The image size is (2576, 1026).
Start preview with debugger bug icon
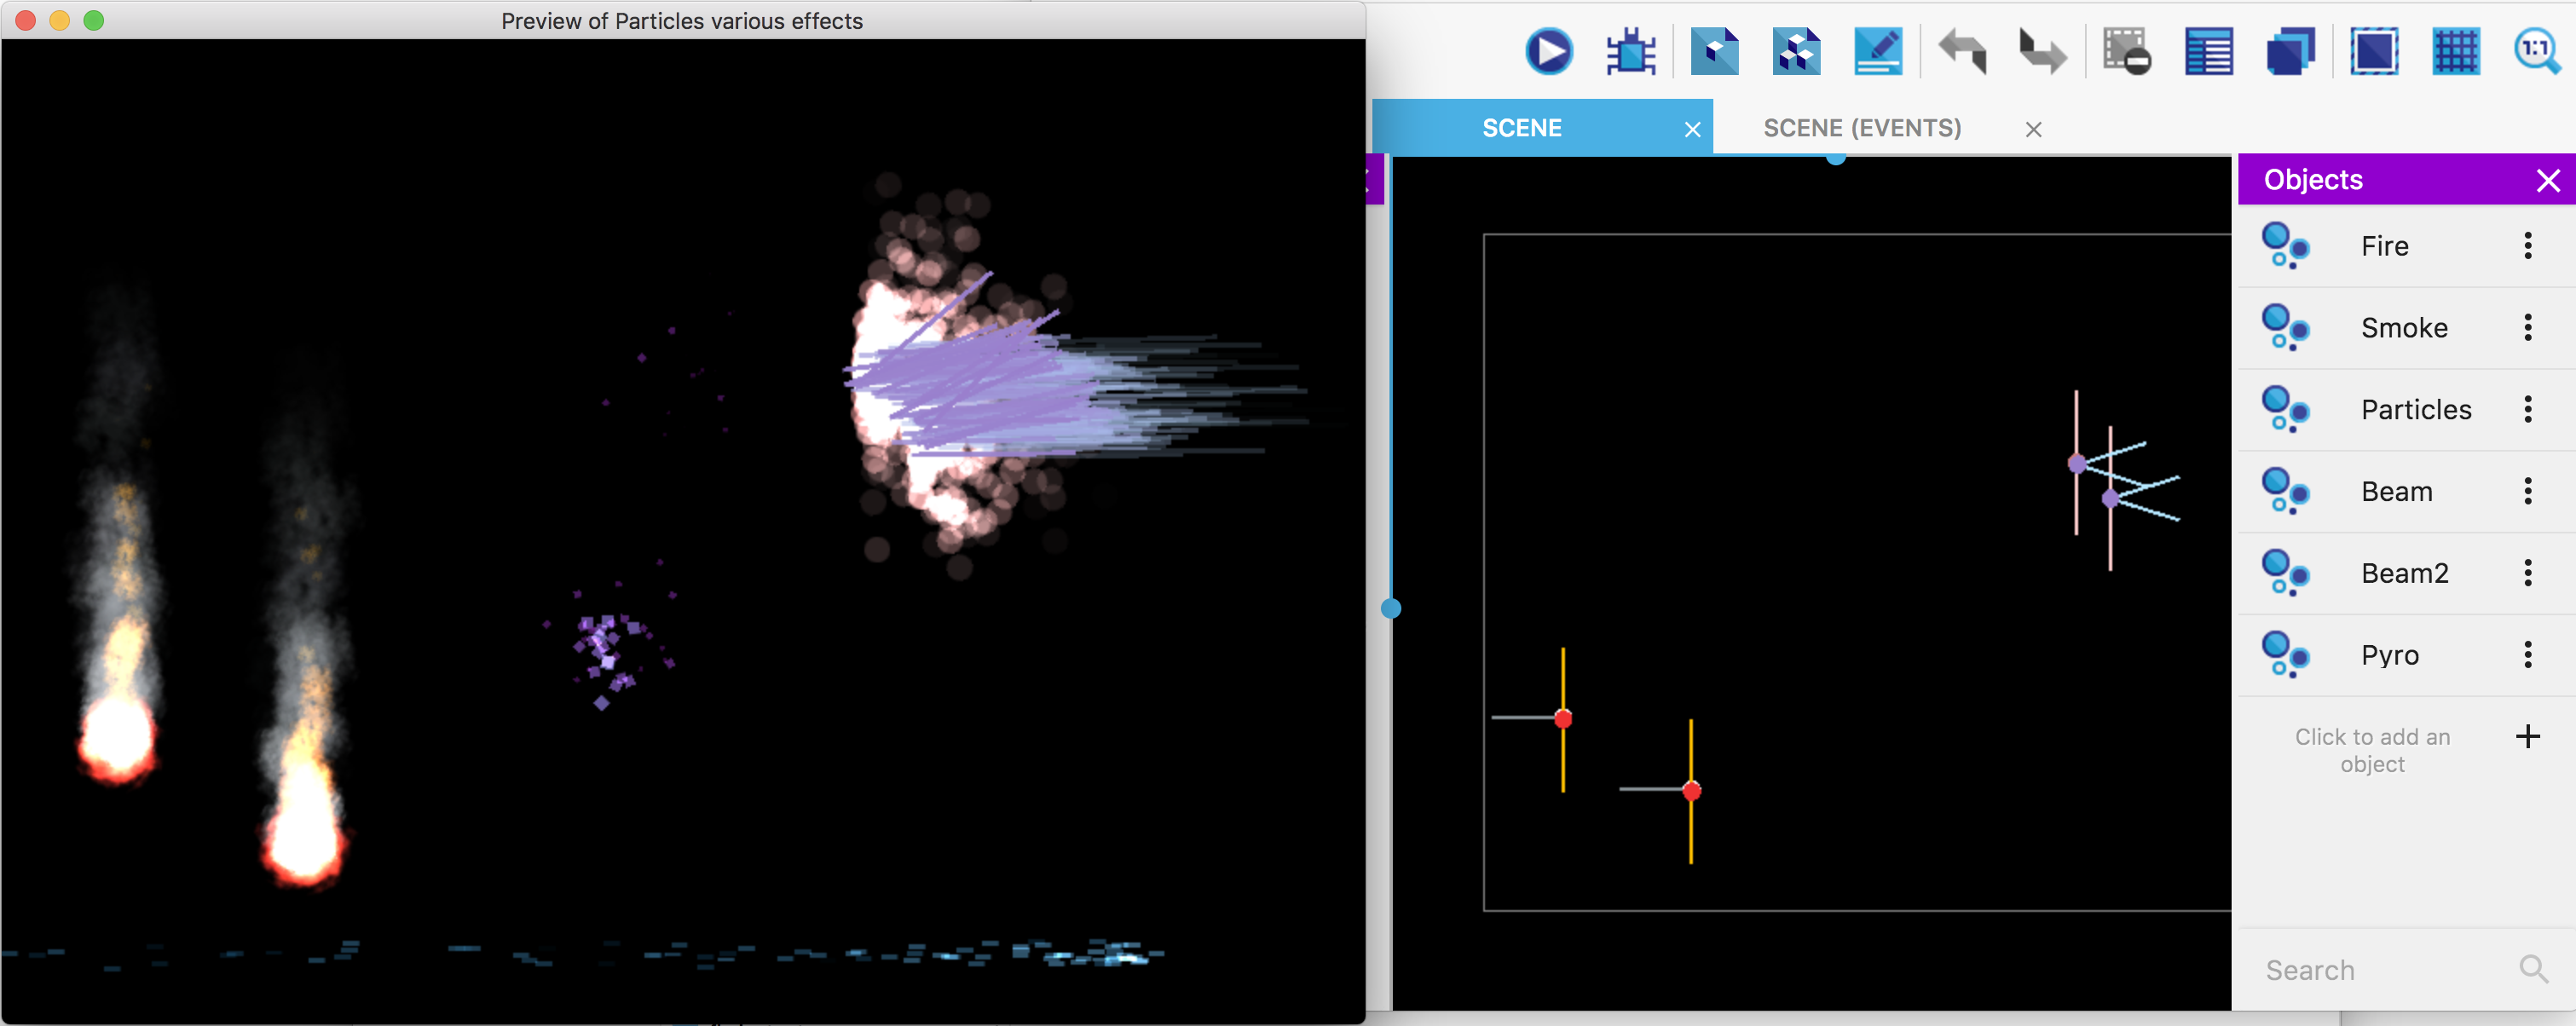point(1630,51)
